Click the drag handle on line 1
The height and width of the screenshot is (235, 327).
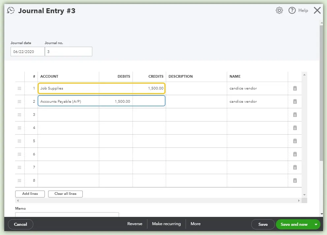click(x=19, y=88)
